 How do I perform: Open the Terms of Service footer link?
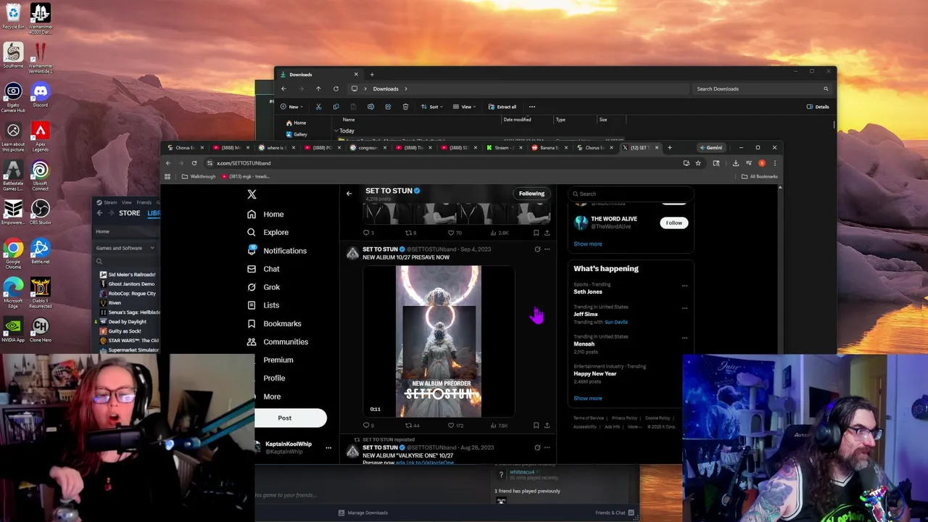[x=588, y=418]
